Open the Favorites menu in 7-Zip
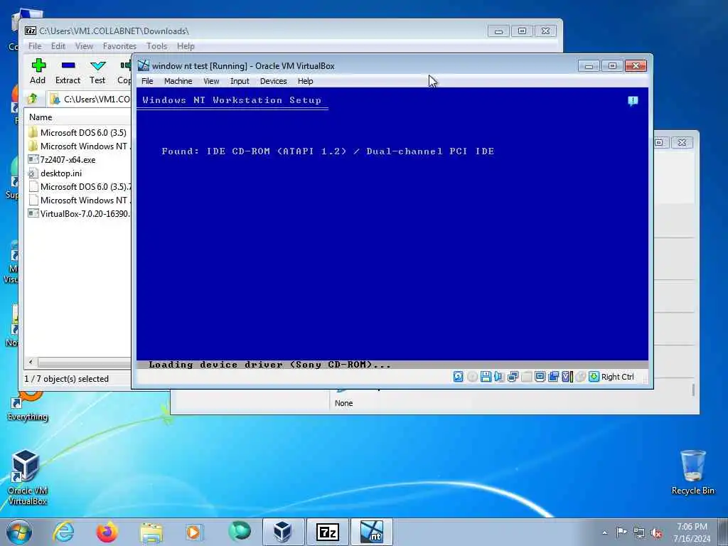Viewport: 728px width, 546px height. (119, 46)
